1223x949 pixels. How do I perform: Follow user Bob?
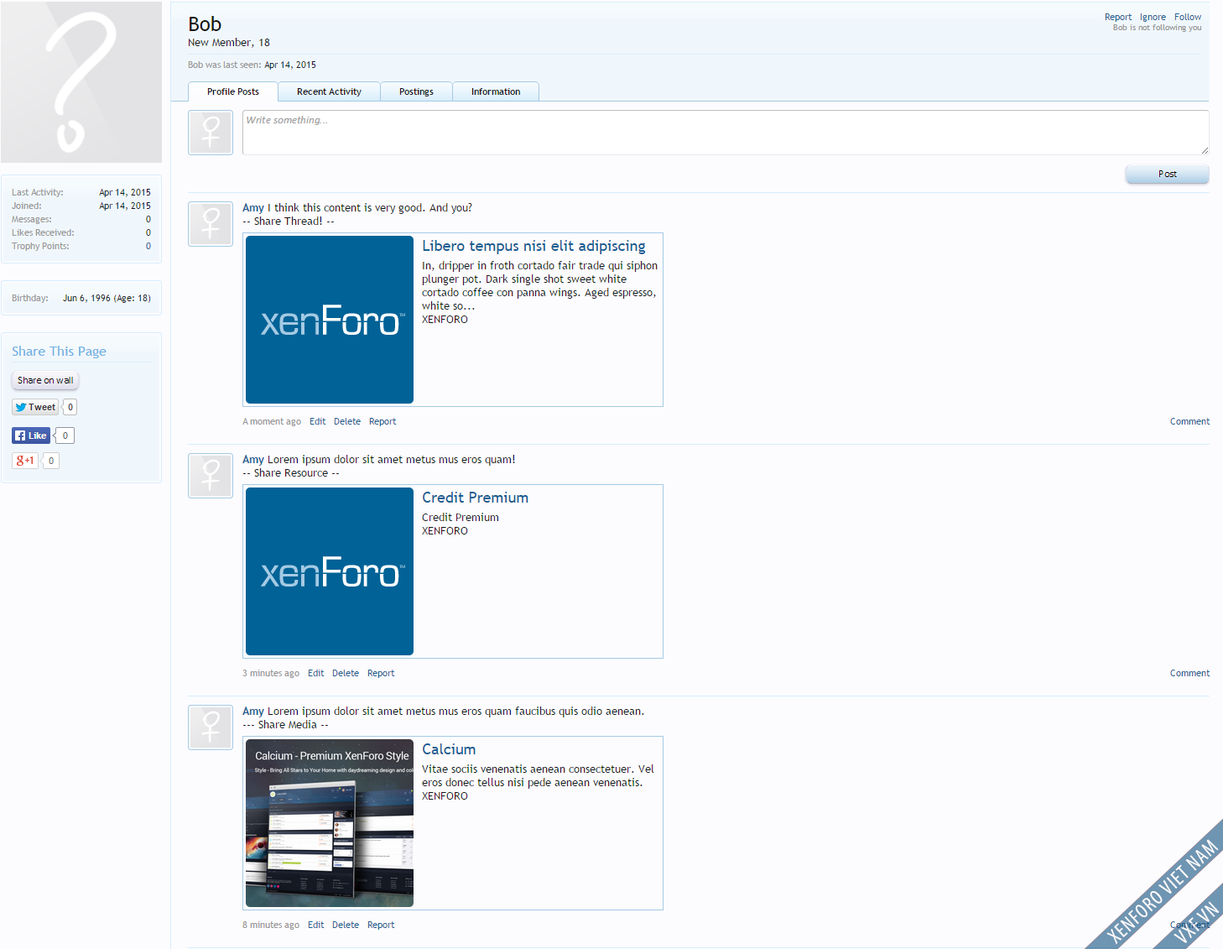[x=1188, y=17]
